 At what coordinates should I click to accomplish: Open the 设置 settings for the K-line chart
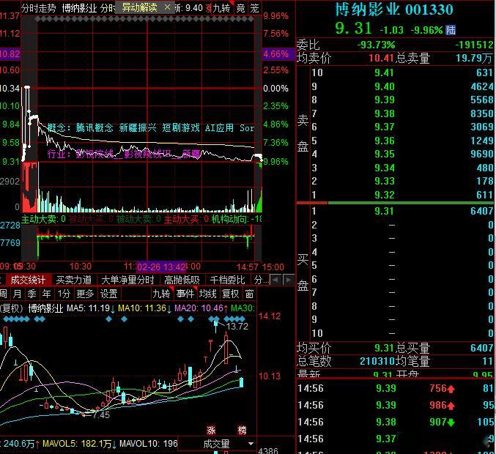(x=109, y=294)
